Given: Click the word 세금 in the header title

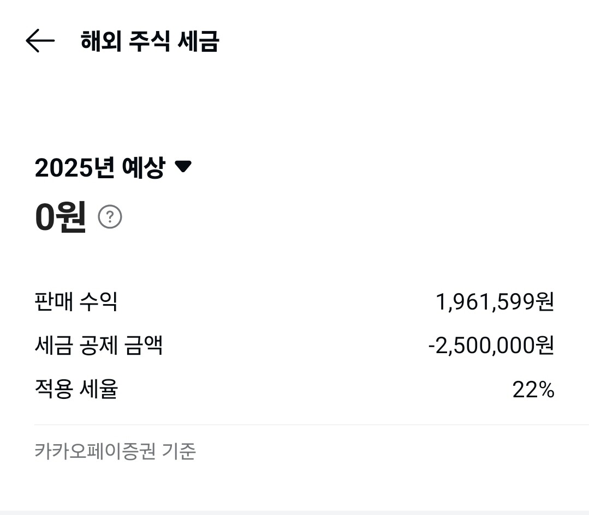Looking at the screenshot, I should click(x=198, y=41).
